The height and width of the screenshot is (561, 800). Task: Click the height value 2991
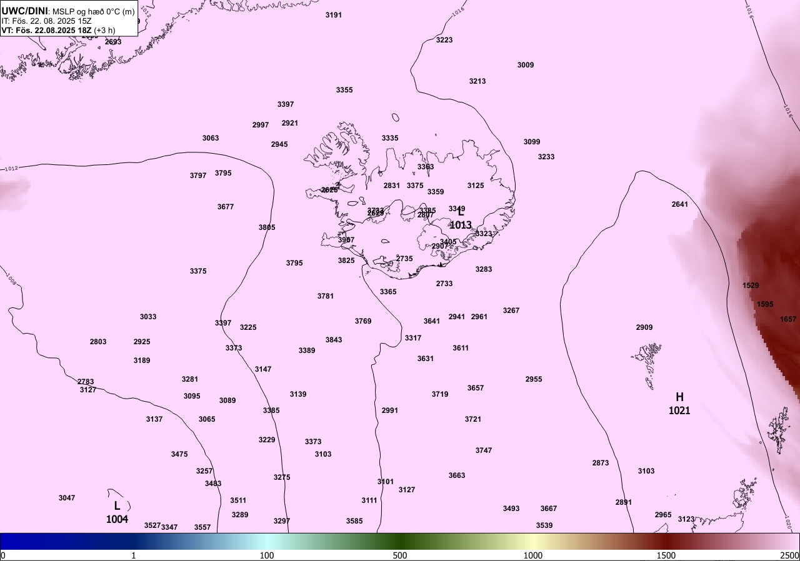[390, 410]
